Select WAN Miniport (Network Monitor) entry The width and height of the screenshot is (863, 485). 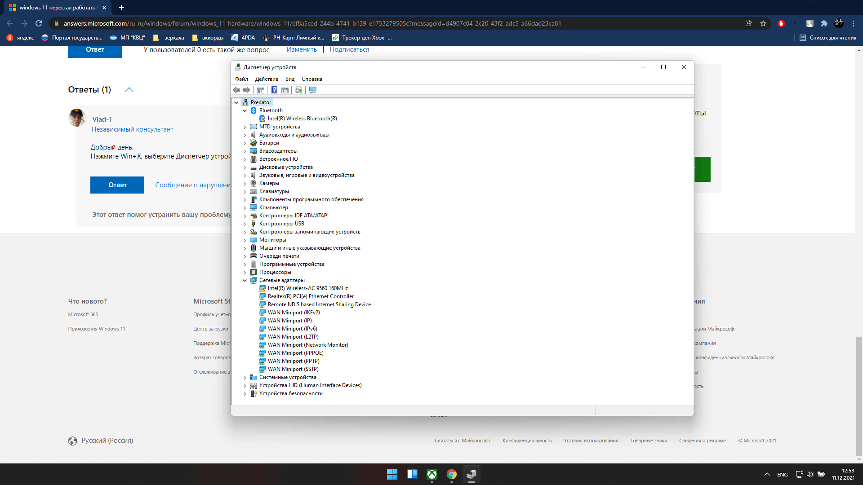pyautogui.click(x=308, y=345)
